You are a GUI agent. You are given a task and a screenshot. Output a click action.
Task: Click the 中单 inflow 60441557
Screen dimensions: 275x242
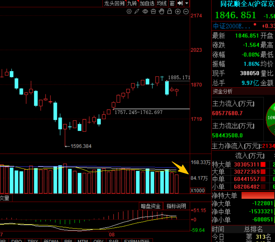coord(247,179)
